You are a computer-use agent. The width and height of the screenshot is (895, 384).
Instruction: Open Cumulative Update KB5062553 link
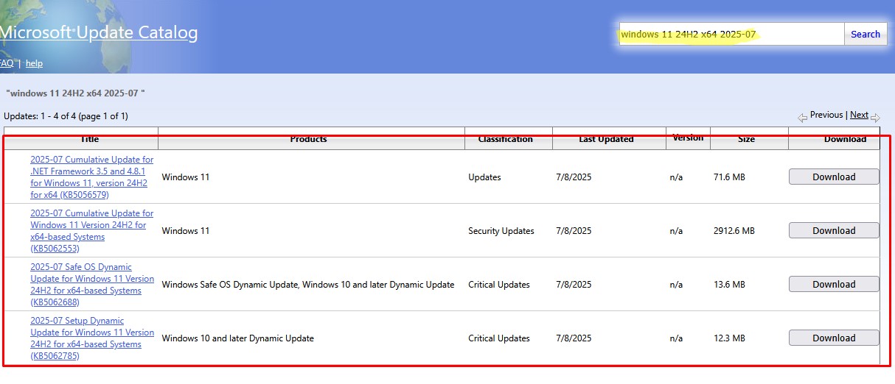tap(92, 231)
